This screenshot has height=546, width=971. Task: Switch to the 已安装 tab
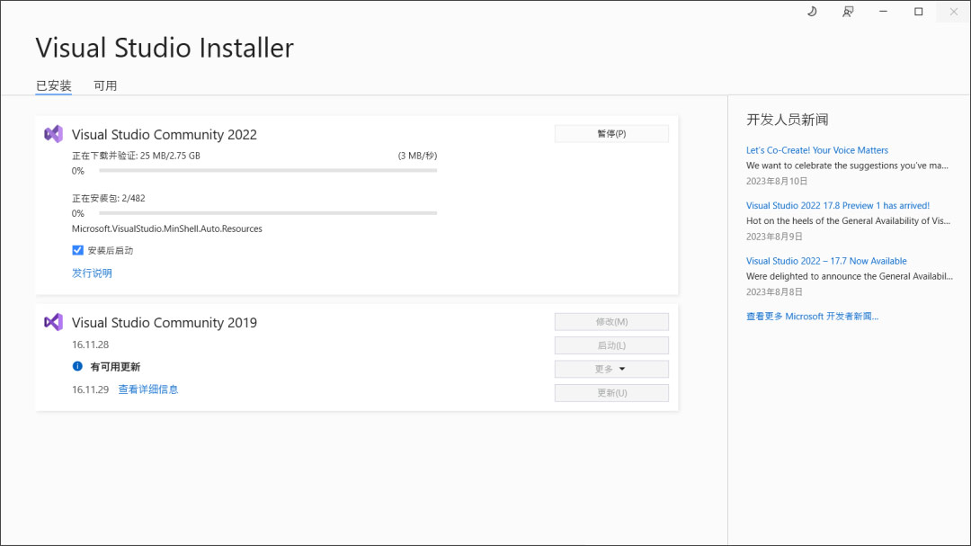[x=53, y=85]
